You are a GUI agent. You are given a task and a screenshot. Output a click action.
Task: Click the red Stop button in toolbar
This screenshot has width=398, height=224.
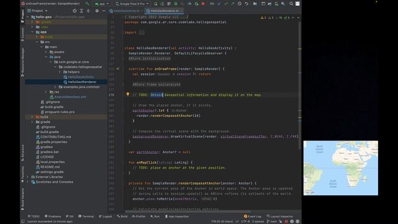tap(203, 4)
